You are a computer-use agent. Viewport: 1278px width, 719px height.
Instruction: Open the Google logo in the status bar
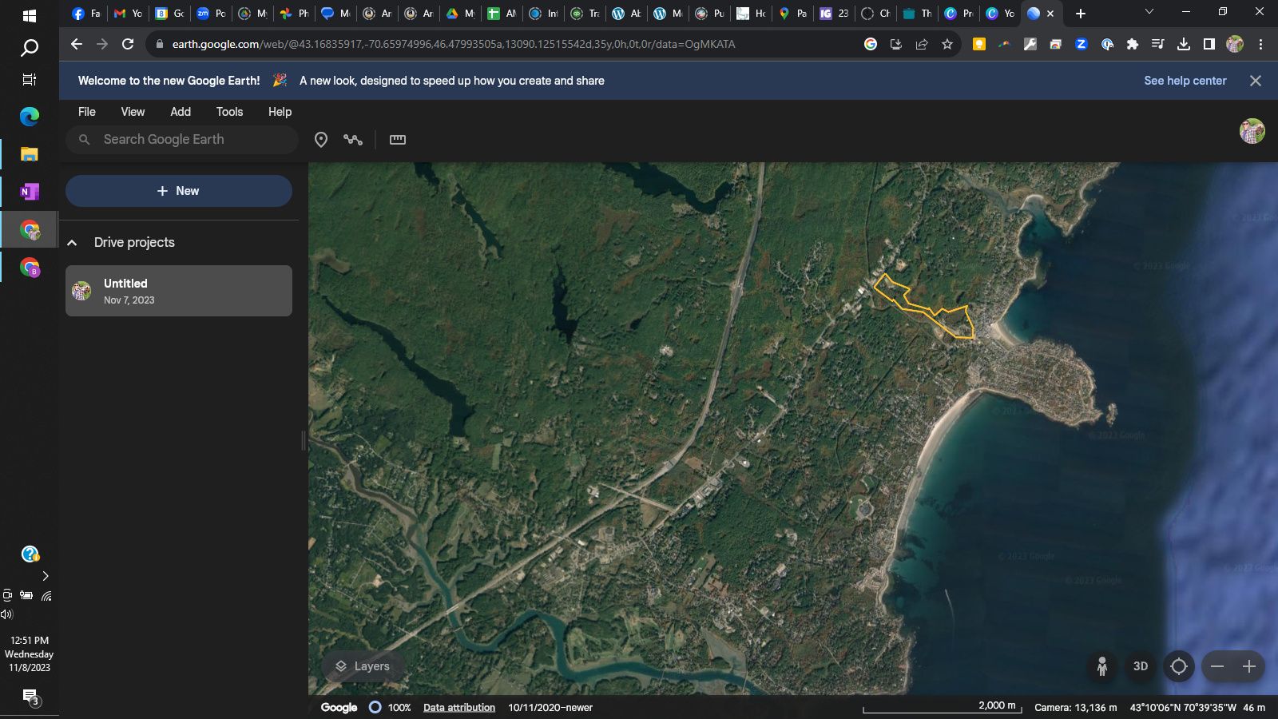click(339, 708)
